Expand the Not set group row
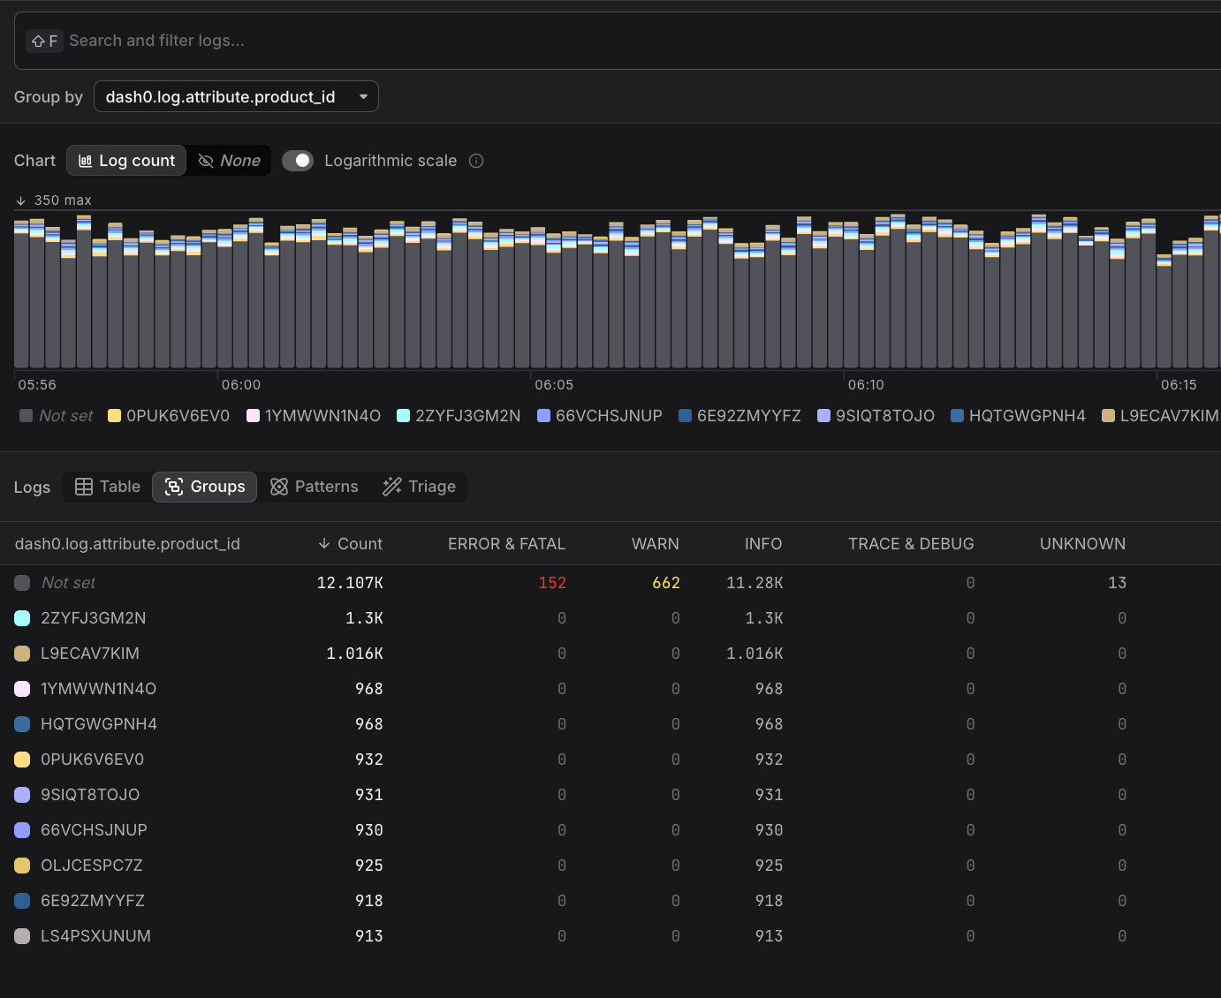 point(68,583)
